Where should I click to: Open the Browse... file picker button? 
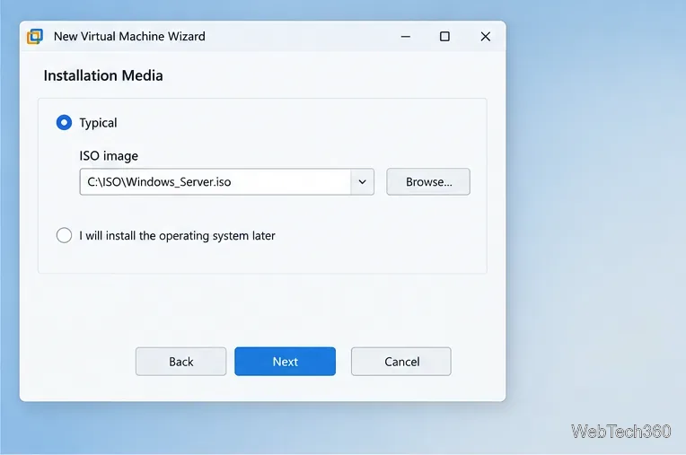click(x=428, y=182)
